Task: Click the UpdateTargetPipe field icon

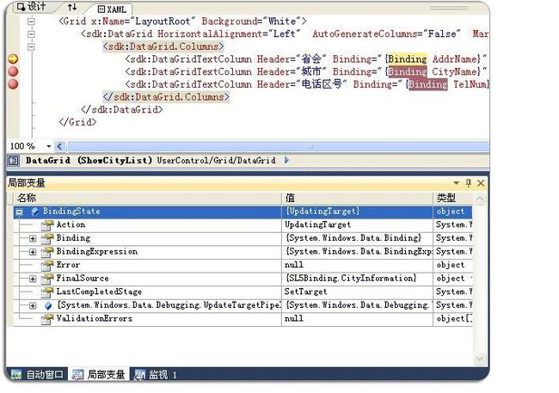Action: [48, 305]
